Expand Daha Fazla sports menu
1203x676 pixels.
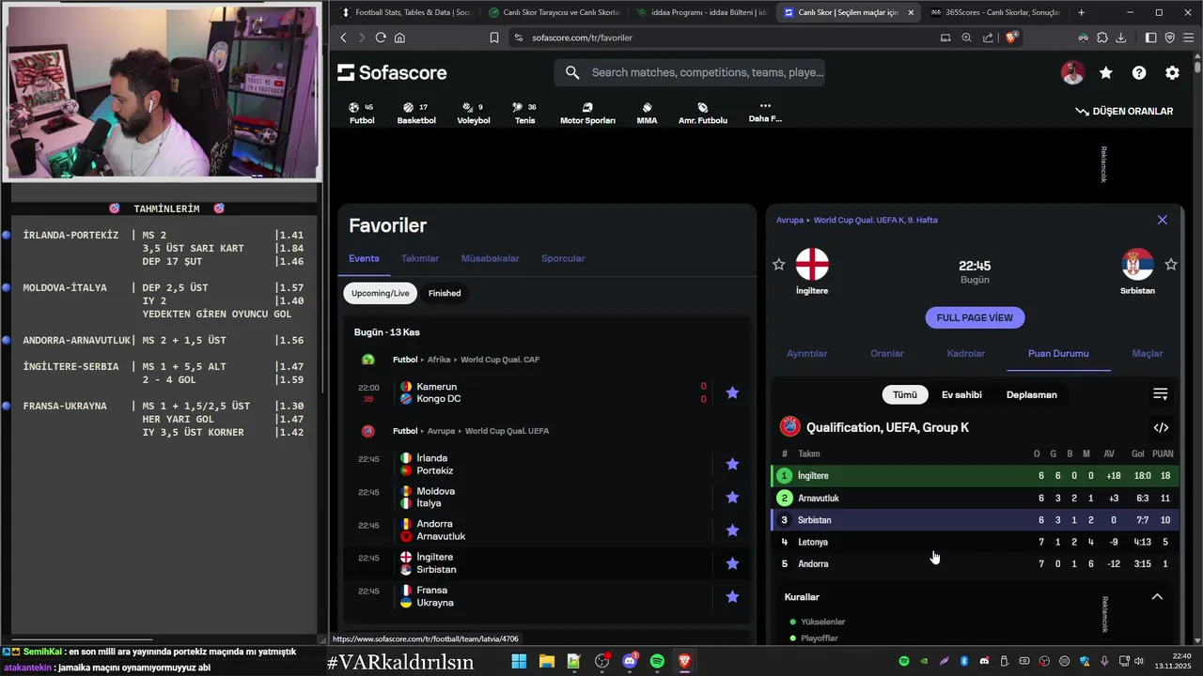pos(765,113)
